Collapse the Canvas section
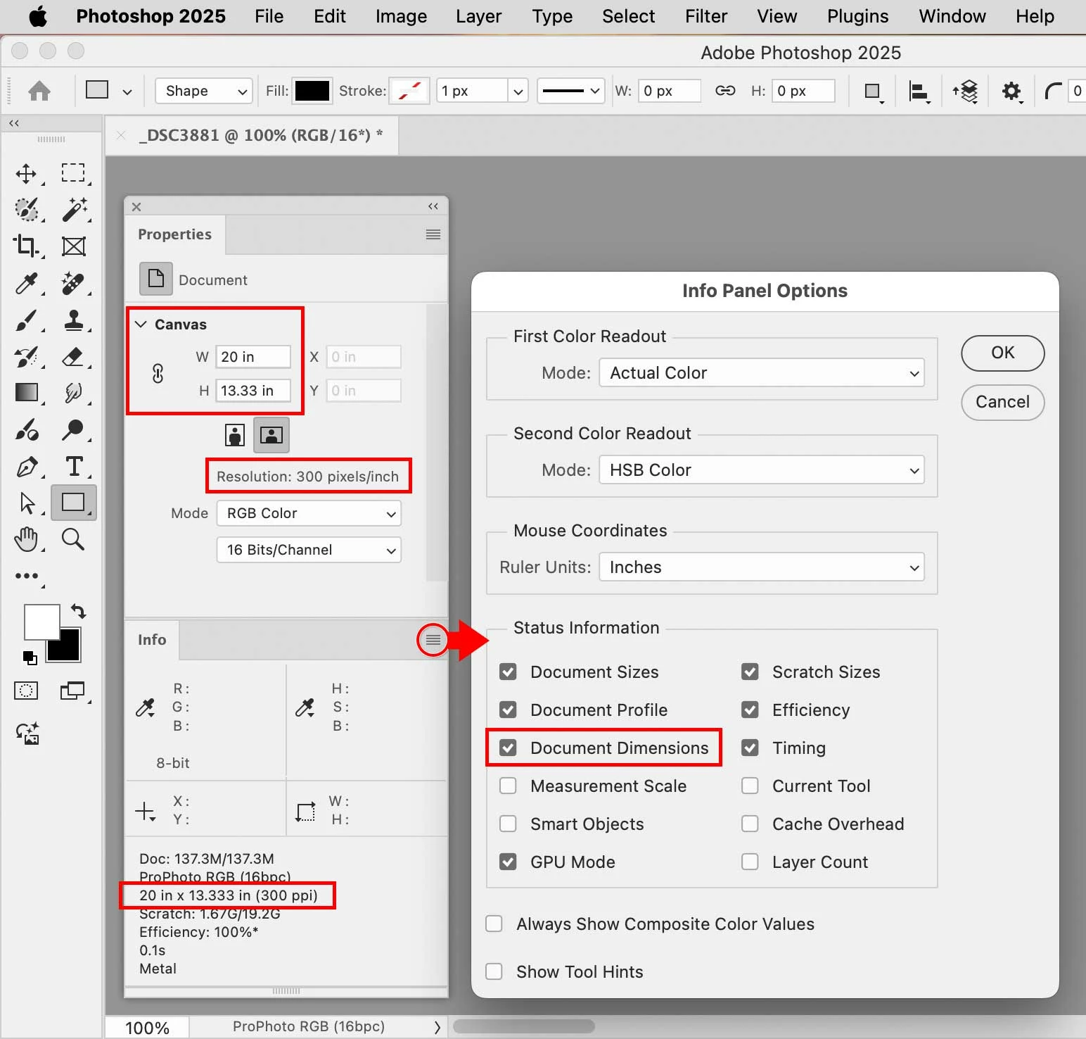Viewport: 1086px width, 1039px height. (x=141, y=324)
